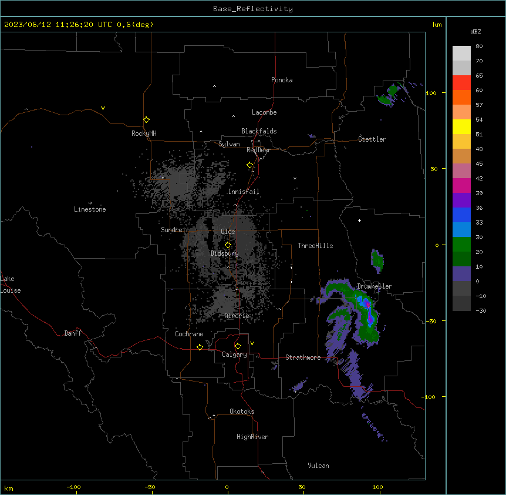Click the Innisfail label
The image size is (506, 495).
pos(244,192)
